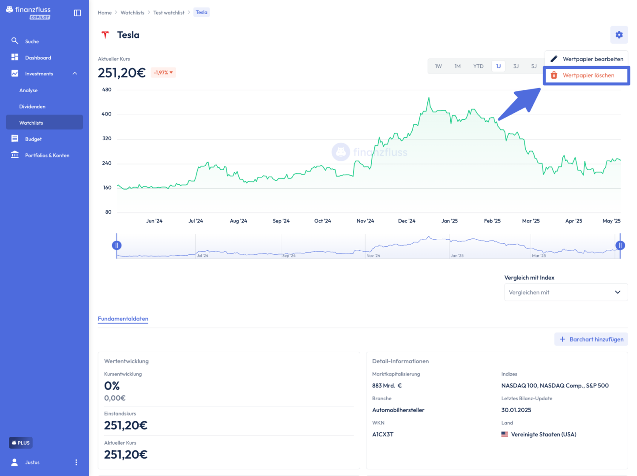Click the Tesla breadcrumb chip
Viewport: 637px width, 476px height.
point(201,12)
